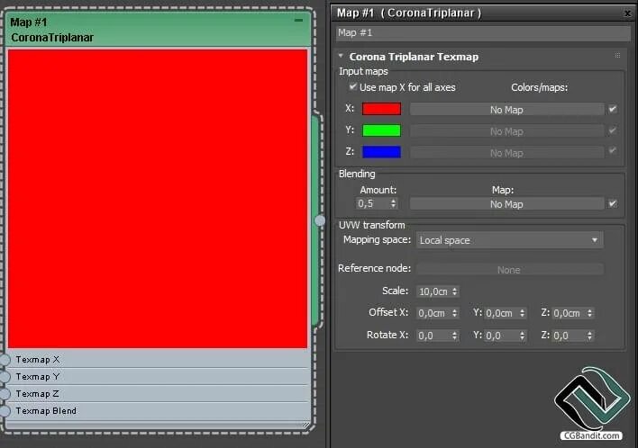This screenshot has width=638, height=448.
Task: Click the Rotate X value field
Action: (x=433, y=336)
